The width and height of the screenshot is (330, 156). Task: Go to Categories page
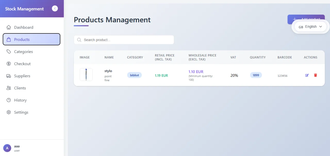point(31,52)
